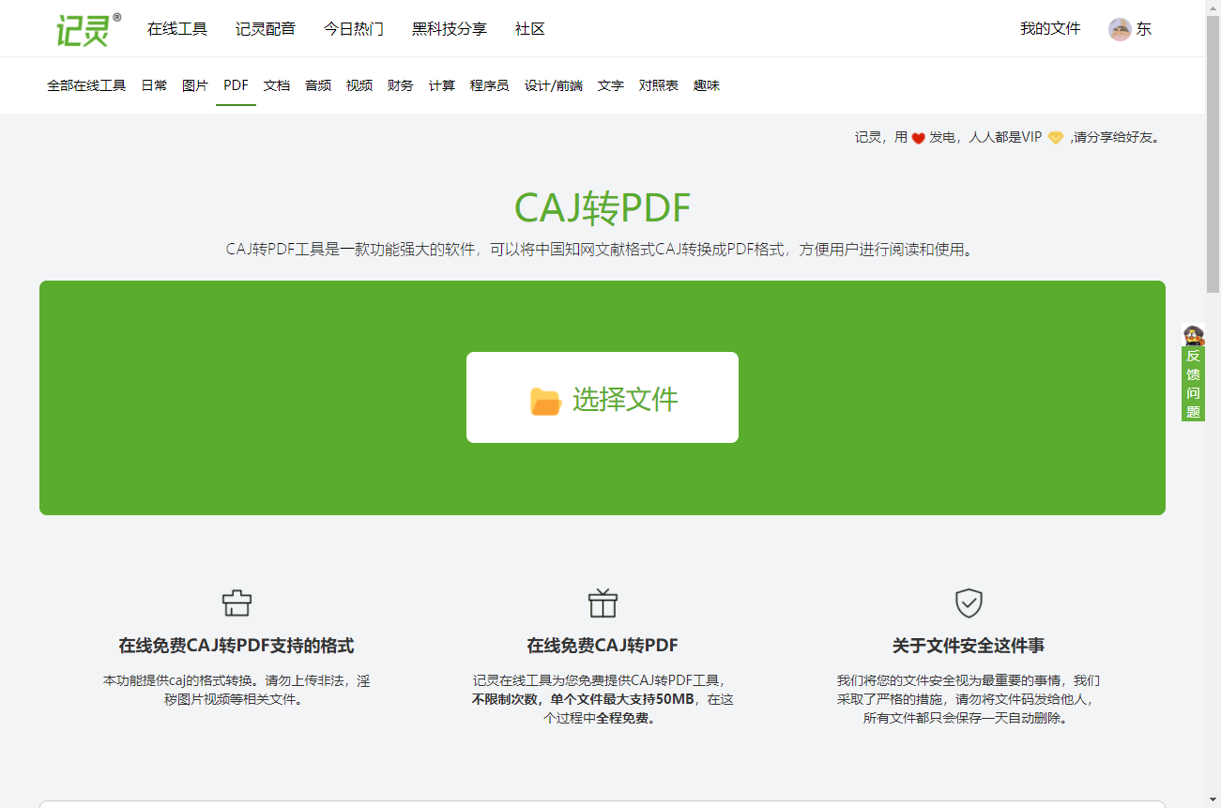Switch to the 图片 category tab
Screen dimensions: 1221x808
pos(194,85)
